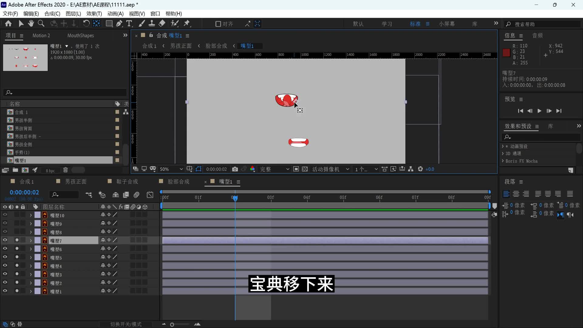Image resolution: width=583 pixels, height=328 pixels.
Task: Click the current-time indicator on timeline ruler
Action: click(x=235, y=198)
